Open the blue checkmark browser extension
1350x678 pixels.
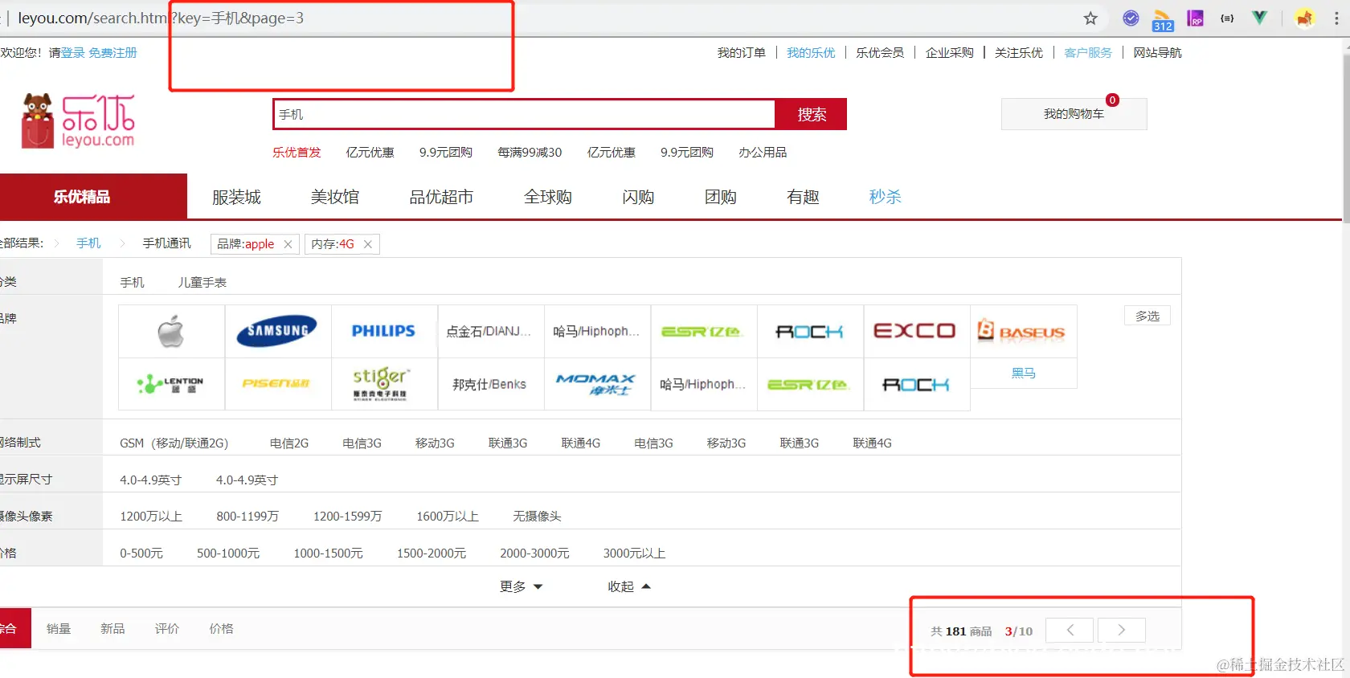tap(1131, 18)
